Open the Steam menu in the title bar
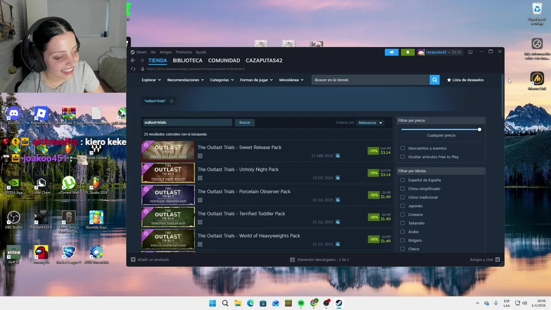The height and width of the screenshot is (310, 551). click(141, 52)
